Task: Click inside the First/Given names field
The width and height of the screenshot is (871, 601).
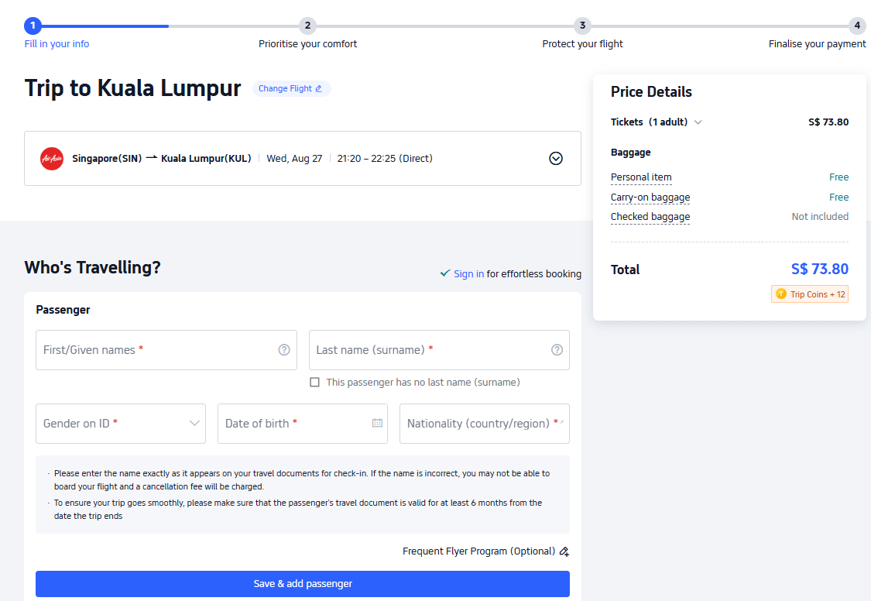Action: click(155, 350)
